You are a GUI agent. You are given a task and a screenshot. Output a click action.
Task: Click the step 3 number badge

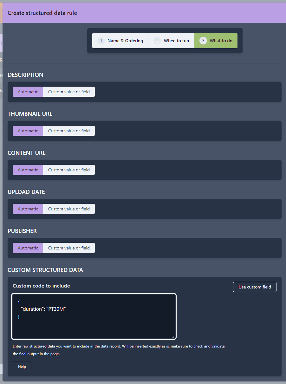(x=203, y=41)
